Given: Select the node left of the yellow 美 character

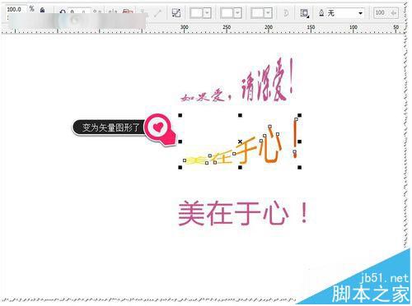Looking at the screenshot, I should pyautogui.click(x=185, y=160).
